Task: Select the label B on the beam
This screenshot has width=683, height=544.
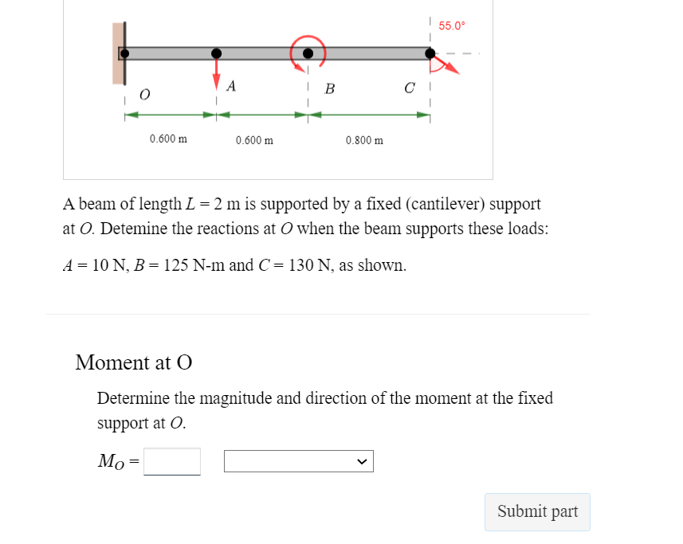Action: [330, 88]
